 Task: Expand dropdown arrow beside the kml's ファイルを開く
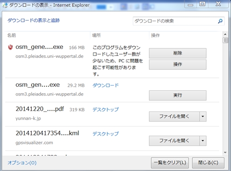click(203, 141)
